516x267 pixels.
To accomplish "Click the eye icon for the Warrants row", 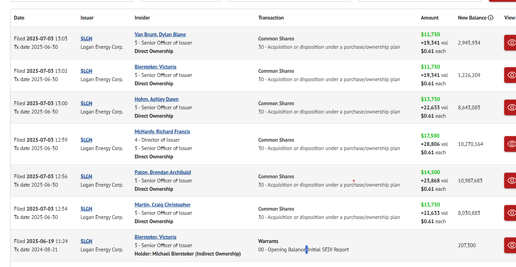I will 510,245.
